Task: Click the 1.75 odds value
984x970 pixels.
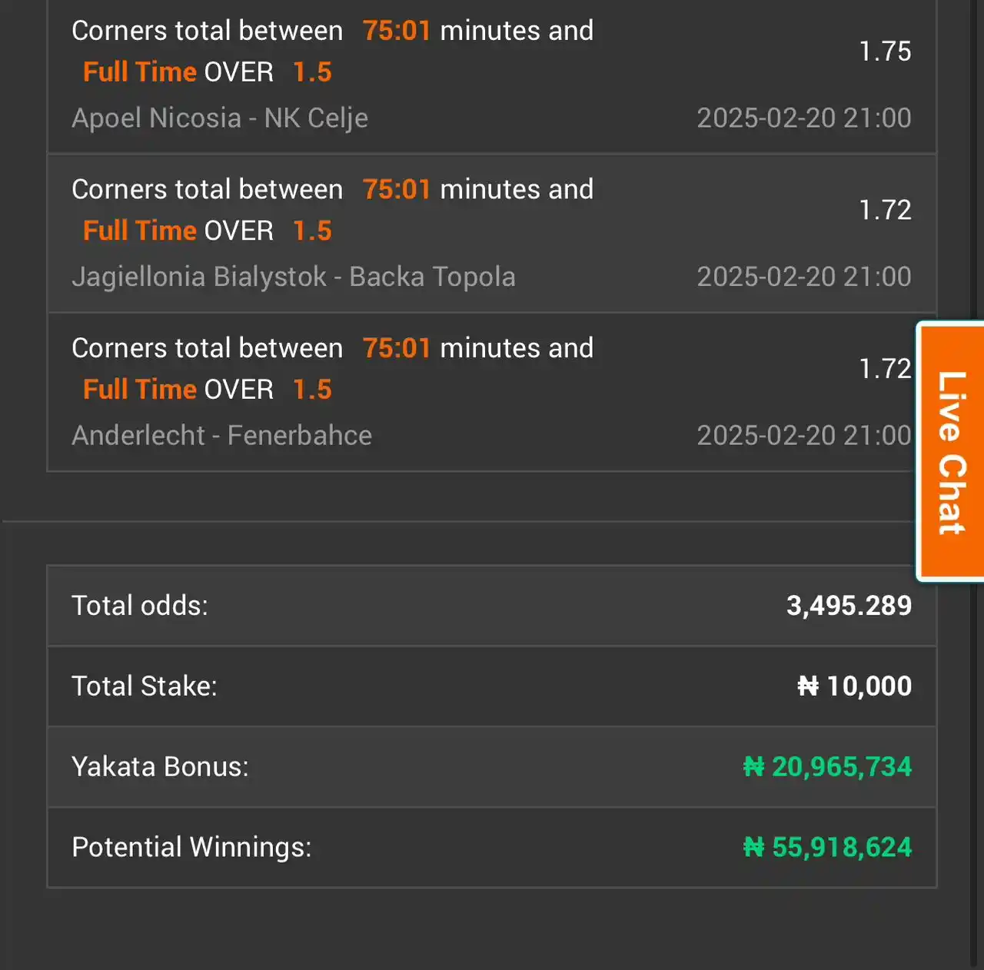Action: coord(885,51)
